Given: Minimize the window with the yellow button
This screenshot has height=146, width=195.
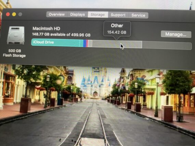Looking at the screenshot, I should (x=14, y=14).
